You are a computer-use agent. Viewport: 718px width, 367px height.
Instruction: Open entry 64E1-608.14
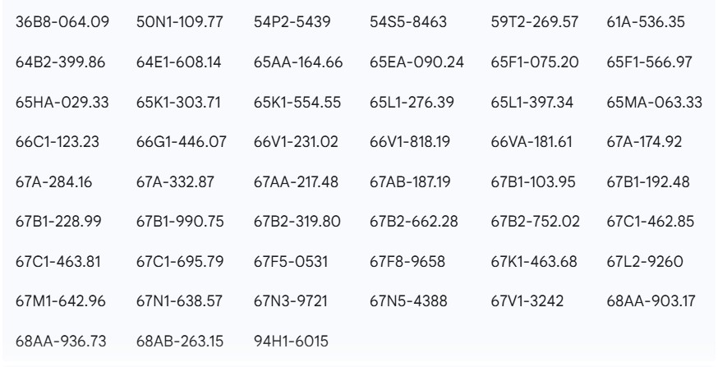pyautogui.click(x=178, y=62)
